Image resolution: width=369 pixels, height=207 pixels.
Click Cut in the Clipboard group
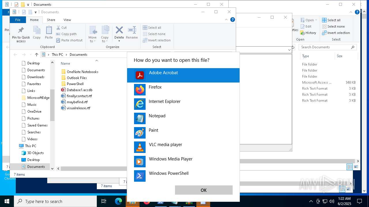pos(61,28)
